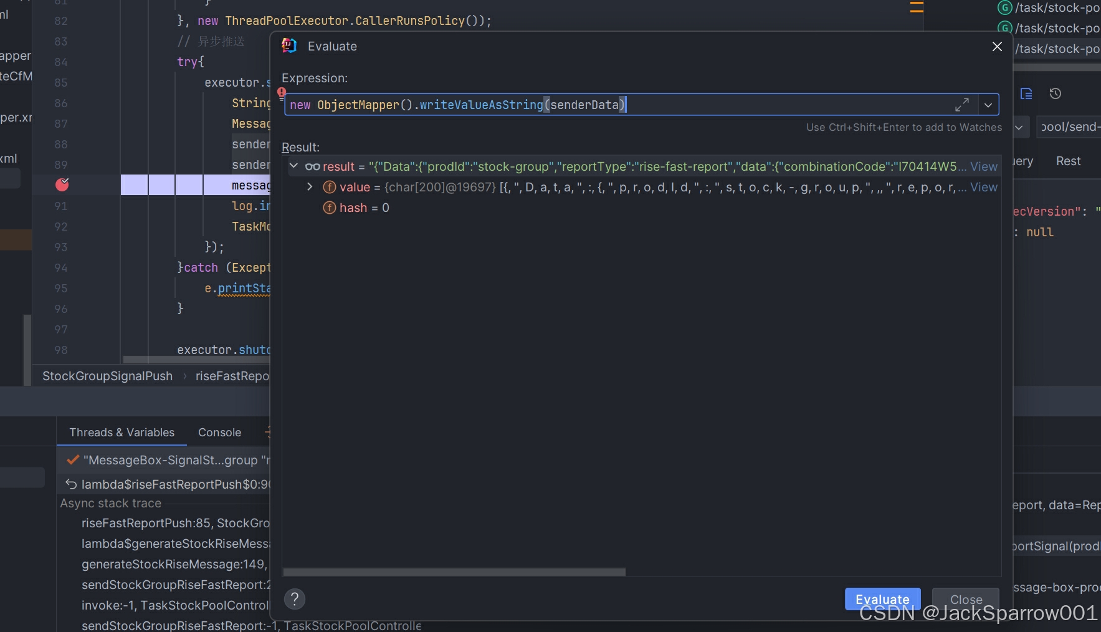Collapse the result node in the Result tree
1101x632 pixels.
[x=293, y=166]
